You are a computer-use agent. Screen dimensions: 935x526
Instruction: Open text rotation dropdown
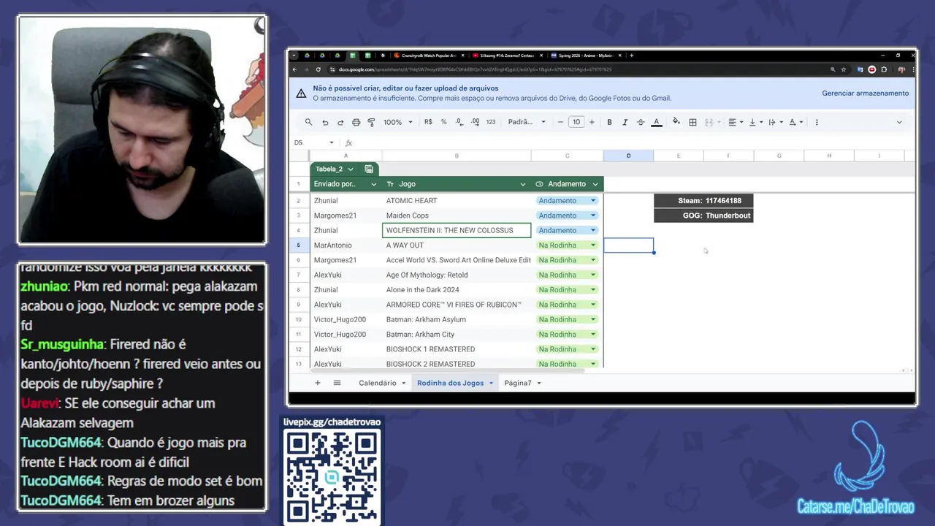pos(795,122)
